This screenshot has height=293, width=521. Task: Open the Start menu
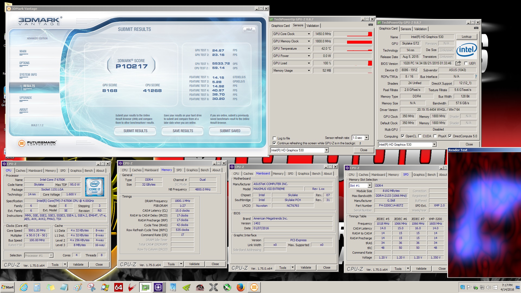8,287
